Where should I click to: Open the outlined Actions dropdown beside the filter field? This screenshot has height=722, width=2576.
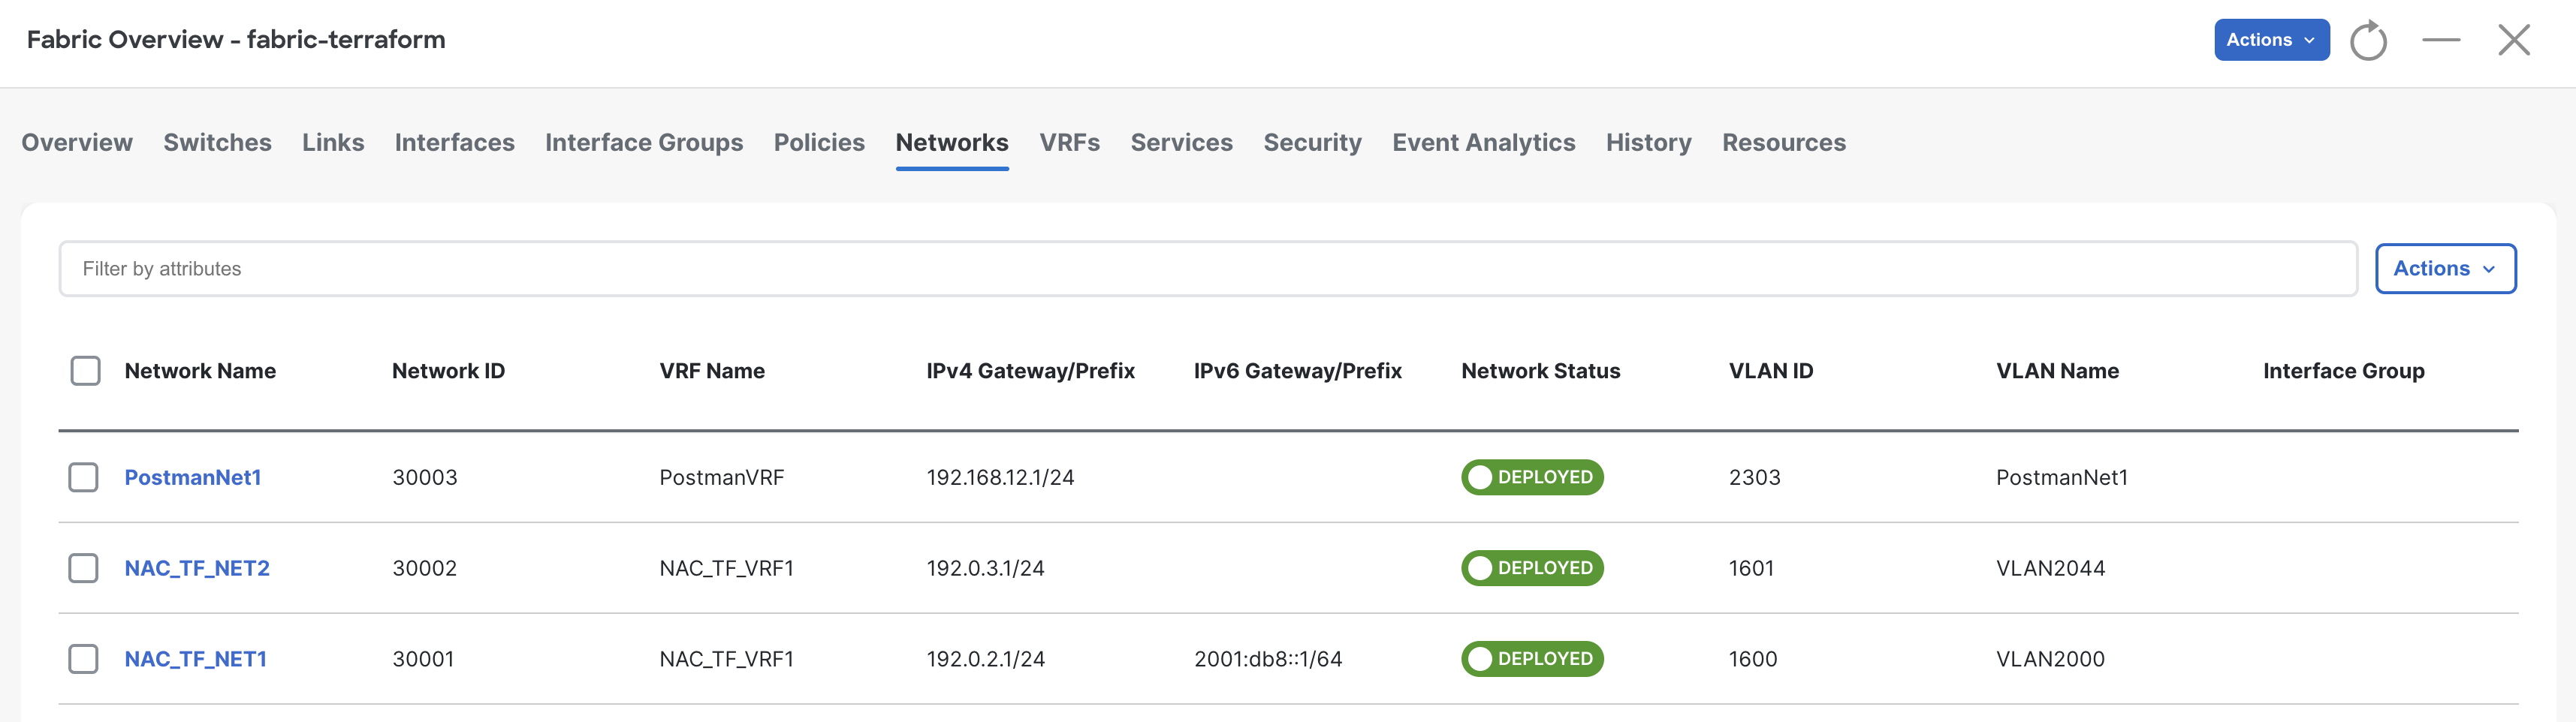pyautogui.click(x=2445, y=268)
